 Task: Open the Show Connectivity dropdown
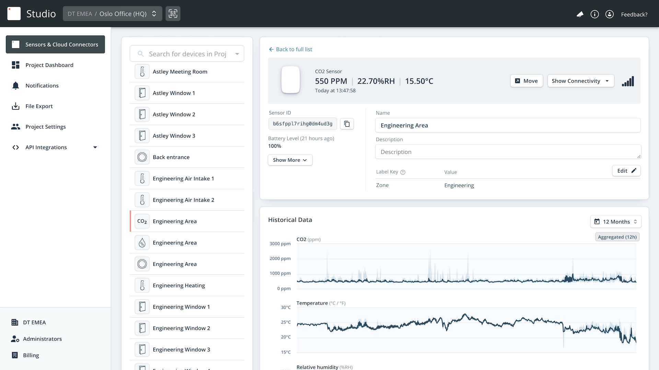click(x=580, y=81)
